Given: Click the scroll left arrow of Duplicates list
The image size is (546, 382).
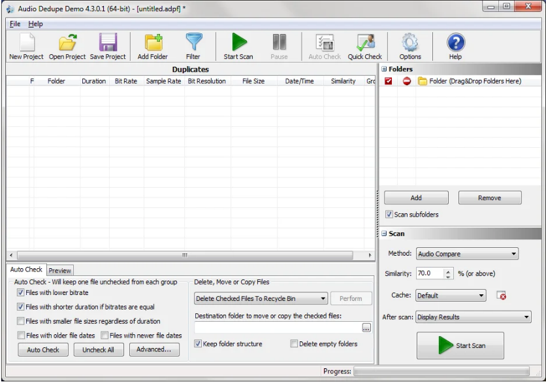Looking at the screenshot, I should click(x=11, y=255).
